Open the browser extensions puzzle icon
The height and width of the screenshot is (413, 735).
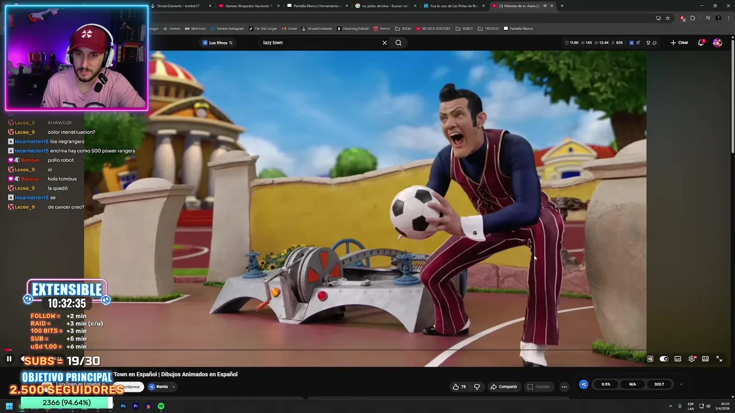pos(693,18)
